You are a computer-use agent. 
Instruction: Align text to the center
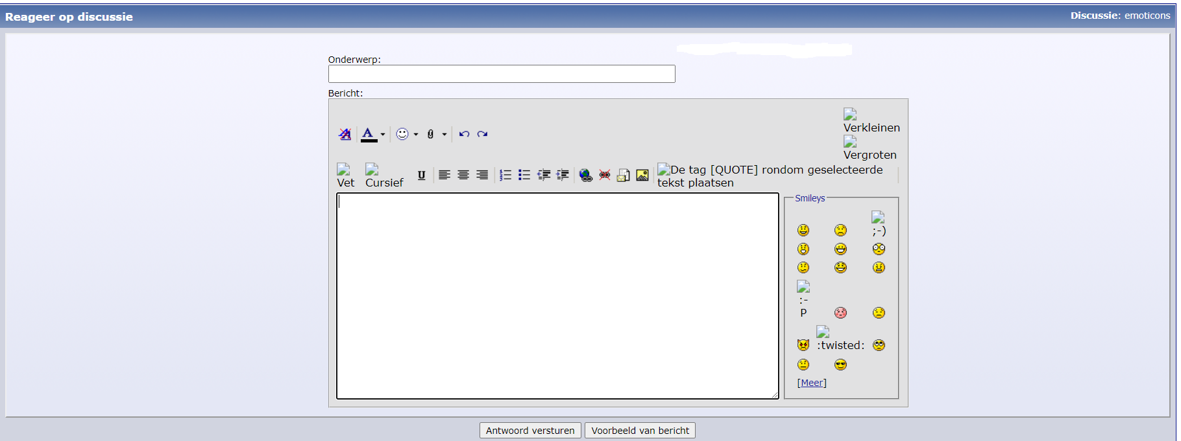pos(463,175)
